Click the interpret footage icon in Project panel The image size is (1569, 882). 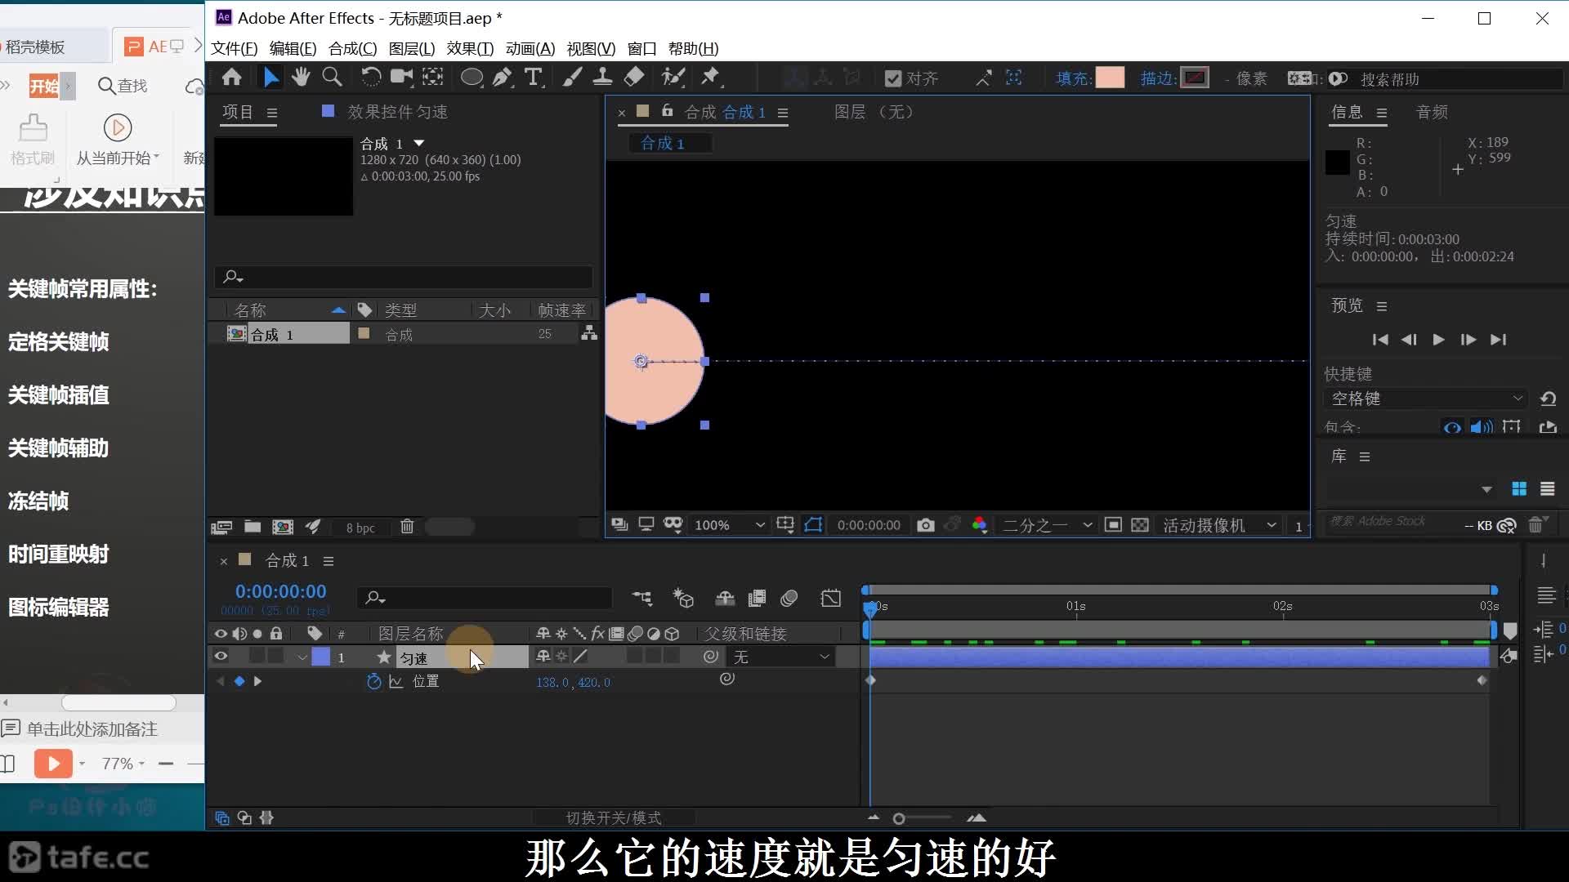click(x=221, y=527)
